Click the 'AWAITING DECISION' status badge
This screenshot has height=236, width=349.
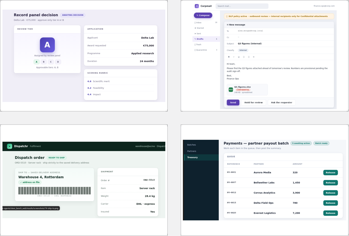coord(73,15)
